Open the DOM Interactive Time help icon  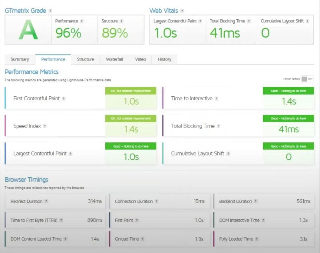pyautogui.click(x=263, y=220)
